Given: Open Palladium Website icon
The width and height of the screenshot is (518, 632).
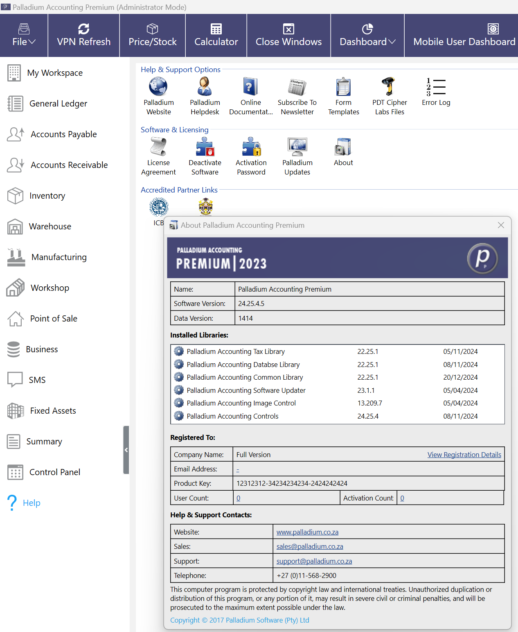Looking at the screenshot, I should [x=159, y=96].
